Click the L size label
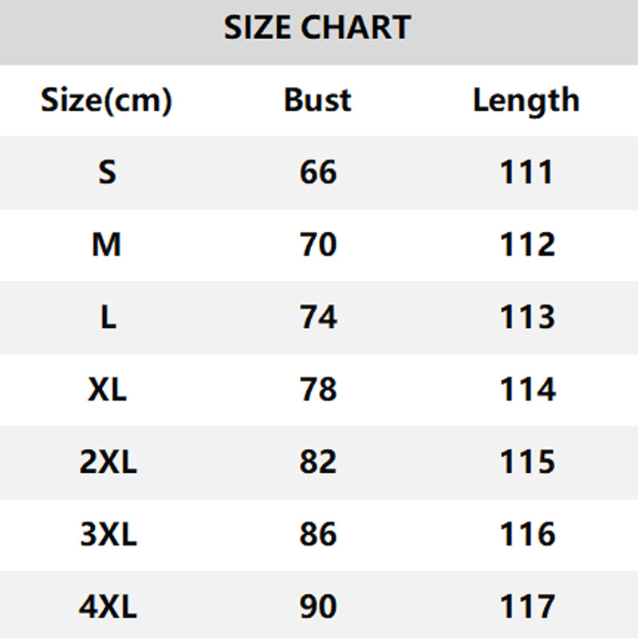638x638 pixels. pyautogui.click(x=108, y=317)
